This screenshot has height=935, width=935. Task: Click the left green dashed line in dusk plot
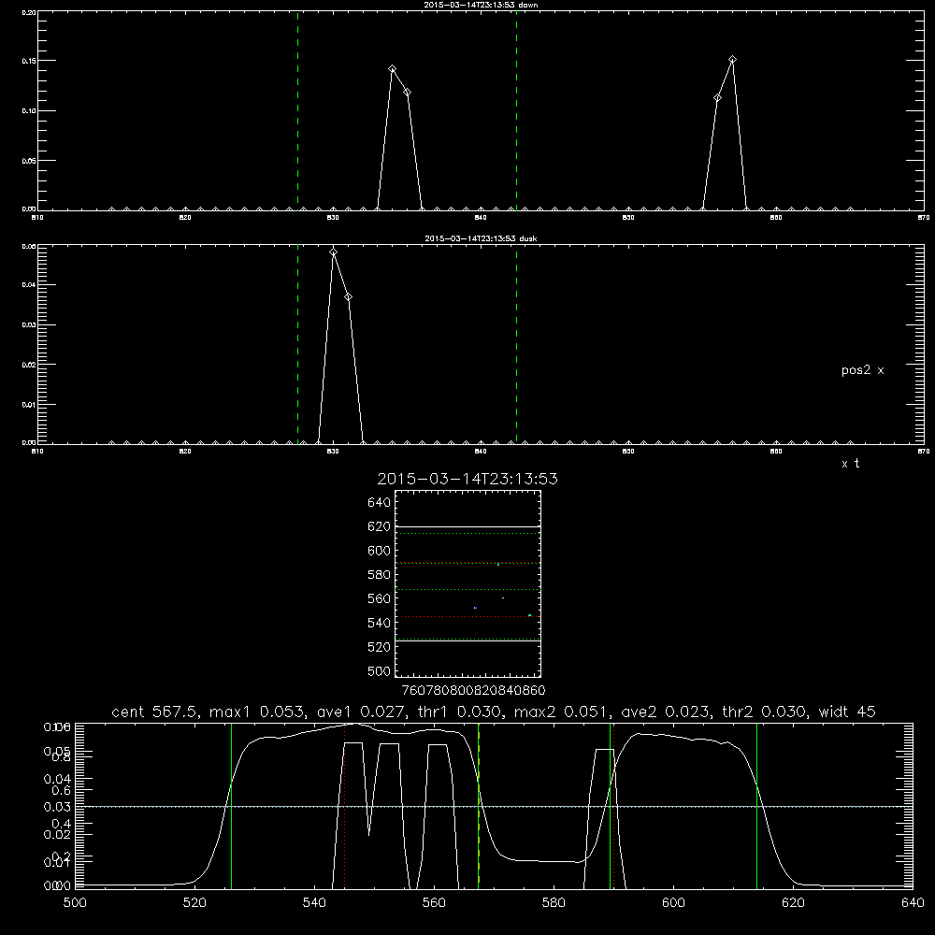[x=297, y=344]
